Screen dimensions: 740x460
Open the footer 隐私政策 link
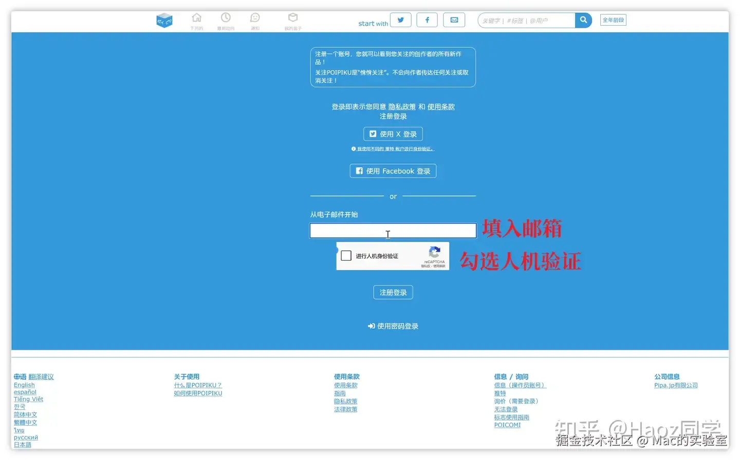coord(346,402)
